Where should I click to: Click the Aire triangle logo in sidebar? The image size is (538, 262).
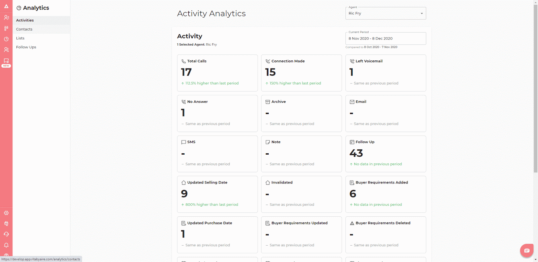tap(6, 6)
